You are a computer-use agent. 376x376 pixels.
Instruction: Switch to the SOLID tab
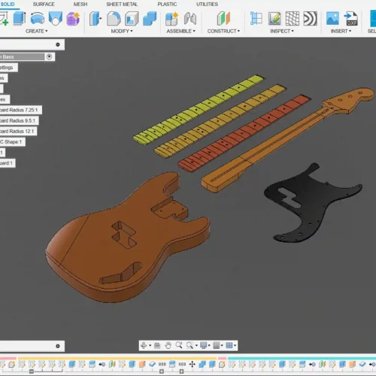8,5
